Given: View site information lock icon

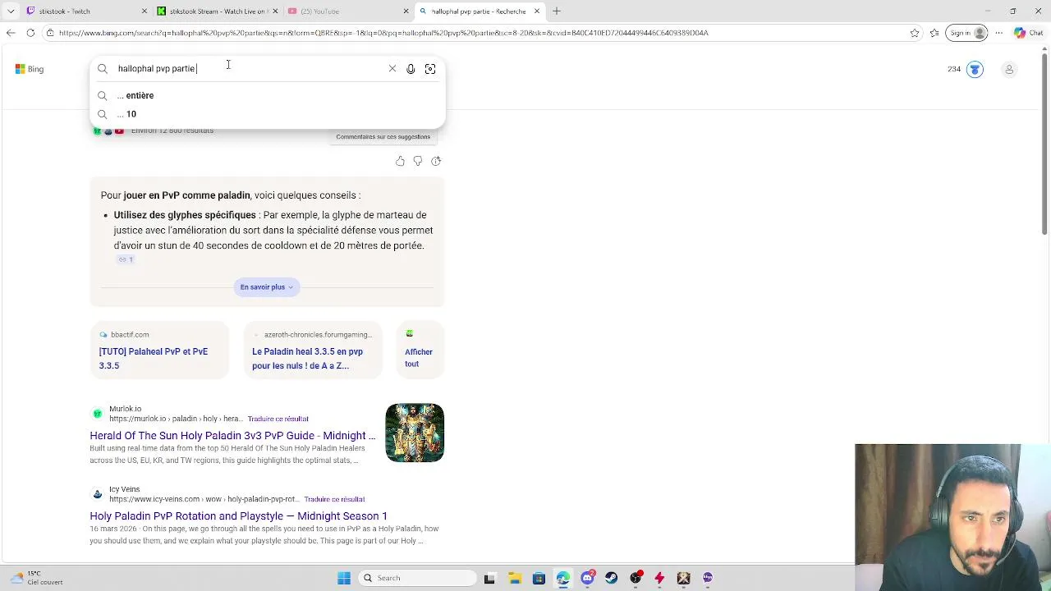Looking at the screenshot, I should (x=50, y=33).
